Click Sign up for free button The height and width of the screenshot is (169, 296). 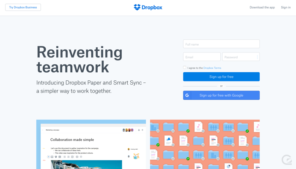point(221,77)
